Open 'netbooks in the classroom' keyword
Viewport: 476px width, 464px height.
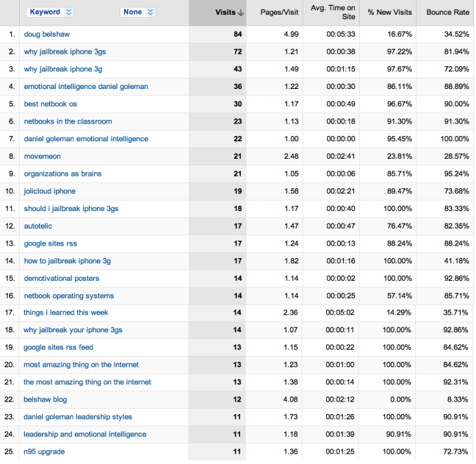(66, 121)
